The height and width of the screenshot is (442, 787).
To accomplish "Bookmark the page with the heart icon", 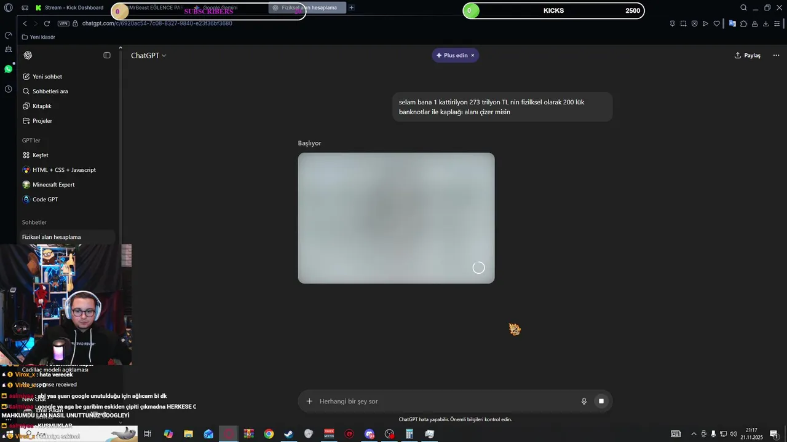I will point(716,23).
